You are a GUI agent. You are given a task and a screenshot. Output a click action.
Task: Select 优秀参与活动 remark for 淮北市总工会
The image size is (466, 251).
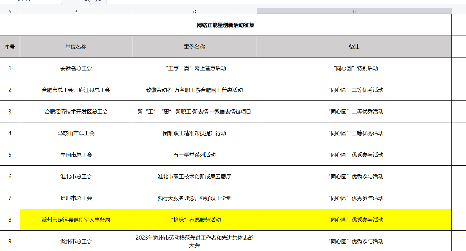354,177
